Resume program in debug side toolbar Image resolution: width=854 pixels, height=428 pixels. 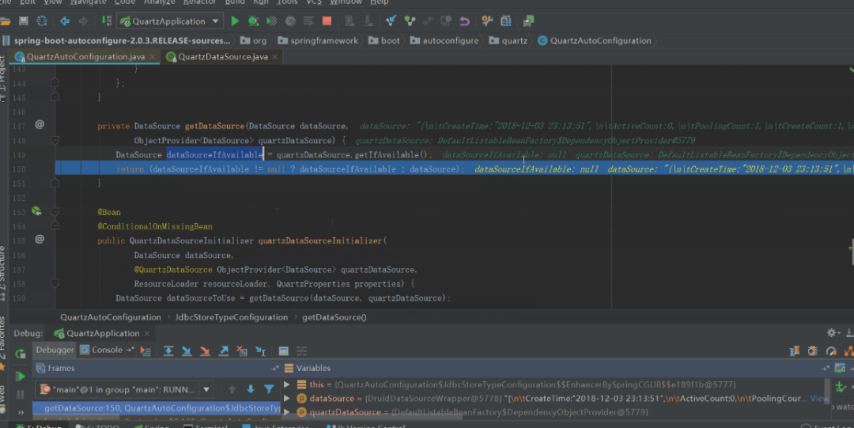(x=20, y=377)
